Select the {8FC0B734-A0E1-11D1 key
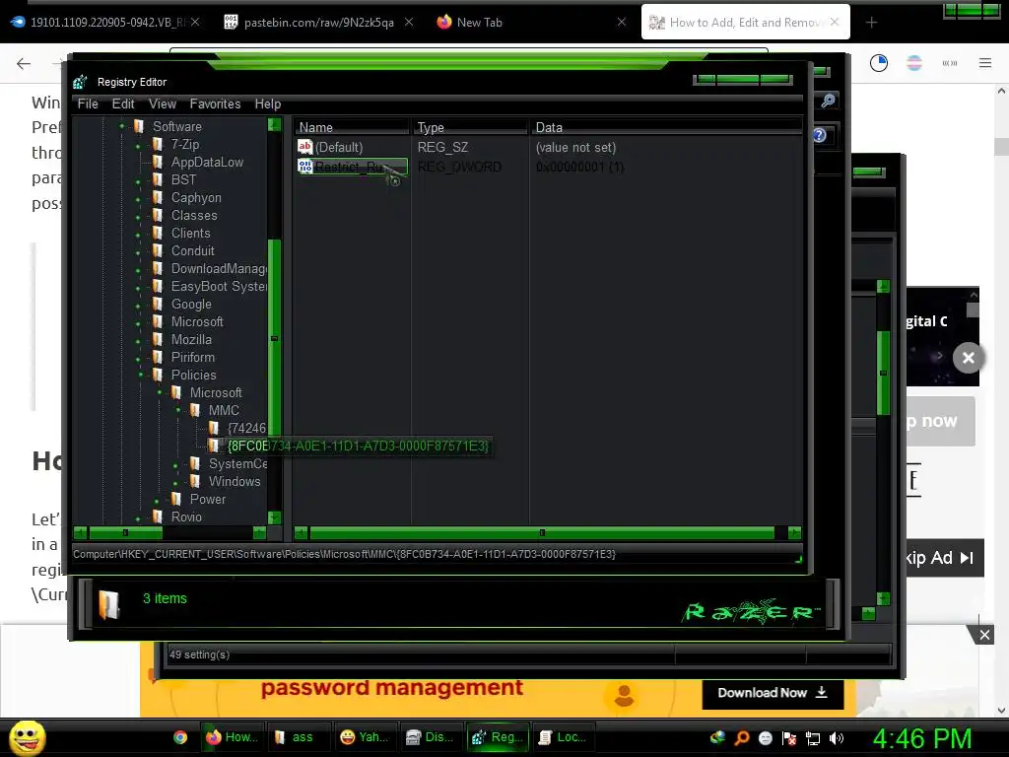The height and width of the screenshot is (757, 1009). 358,446
